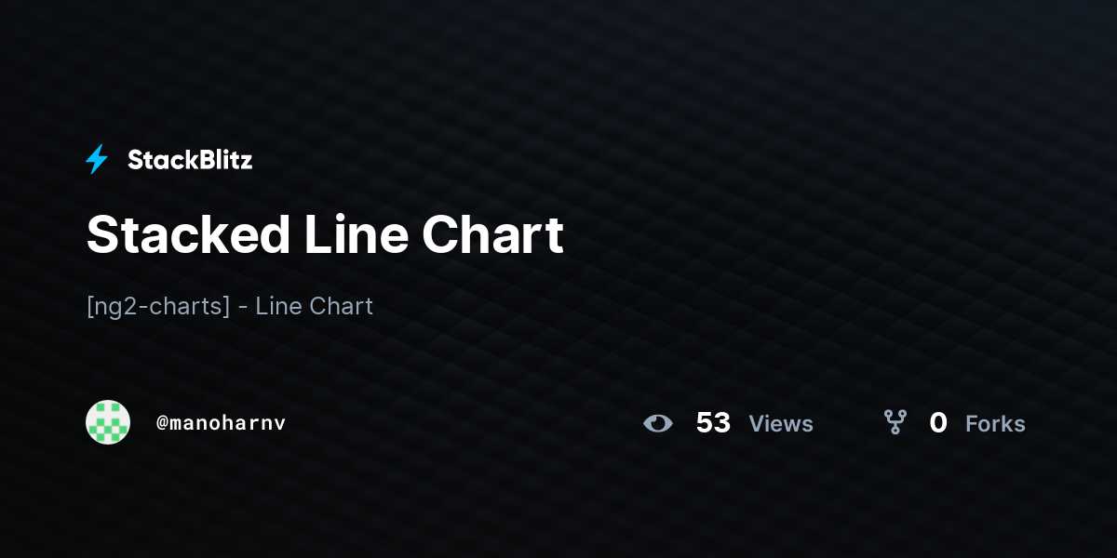Select the [ng2-charts] tag in description
The image size is (1117, 558).
[158, 307]
